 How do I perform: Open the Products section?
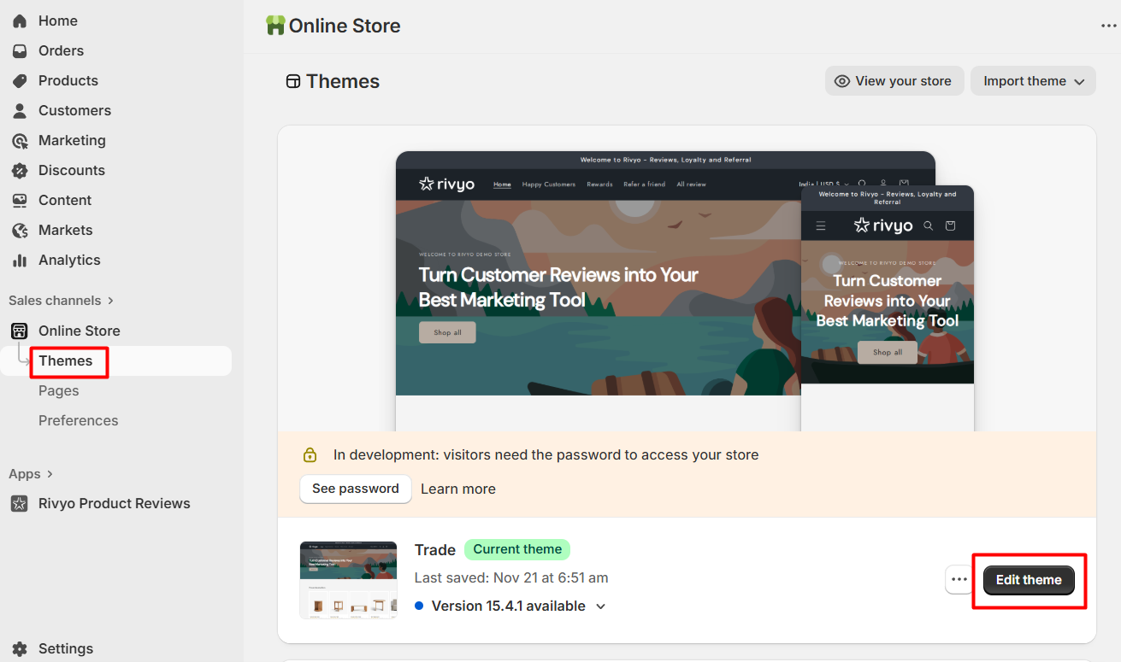(68, 80)
